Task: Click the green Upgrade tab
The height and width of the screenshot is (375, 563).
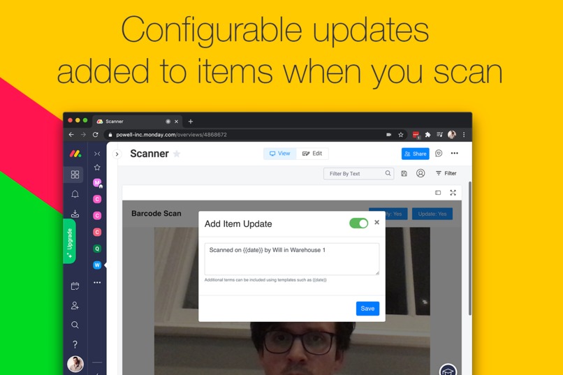Action: (70, 241)
